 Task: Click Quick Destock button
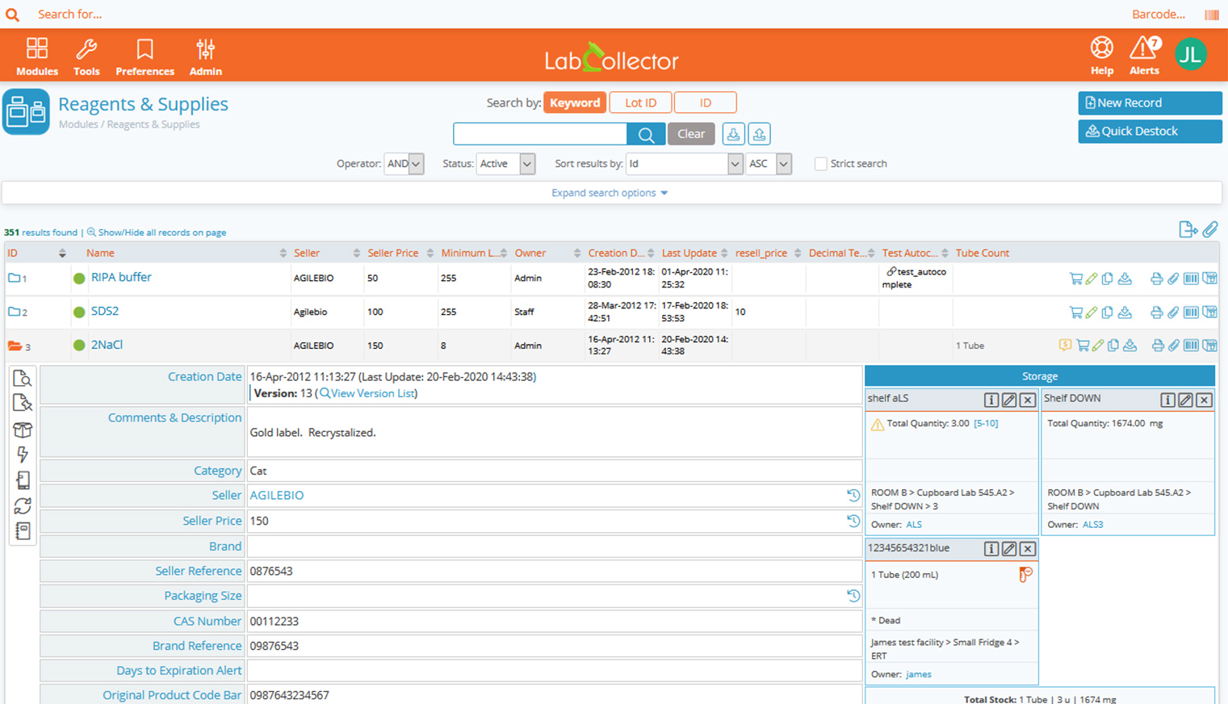pos(1150,132)
